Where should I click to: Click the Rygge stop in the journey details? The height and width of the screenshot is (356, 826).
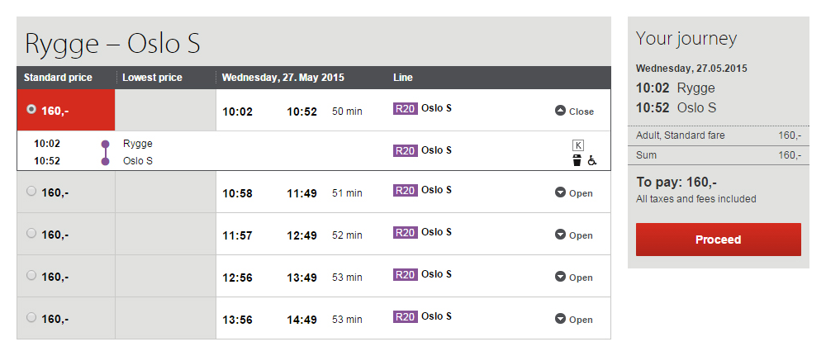pyautogui.click(x=137, y=144)
